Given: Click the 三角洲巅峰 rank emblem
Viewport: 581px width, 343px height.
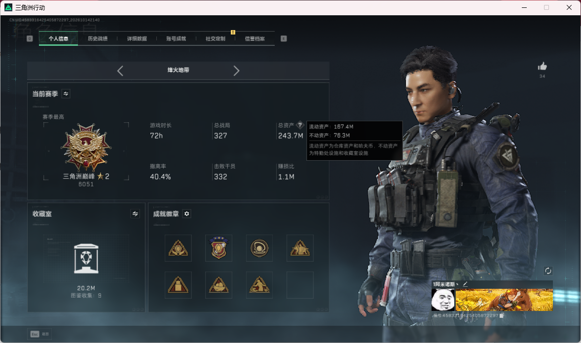Looking at the screenshot, I should pyautogui.click(x=86, y=147).
